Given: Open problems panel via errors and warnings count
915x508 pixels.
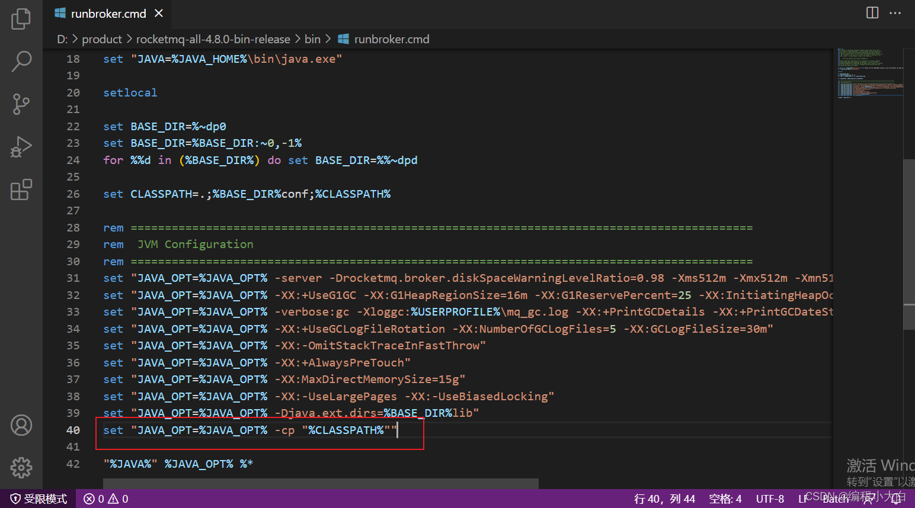Looking at the screenshot, I should coord(106,499).
